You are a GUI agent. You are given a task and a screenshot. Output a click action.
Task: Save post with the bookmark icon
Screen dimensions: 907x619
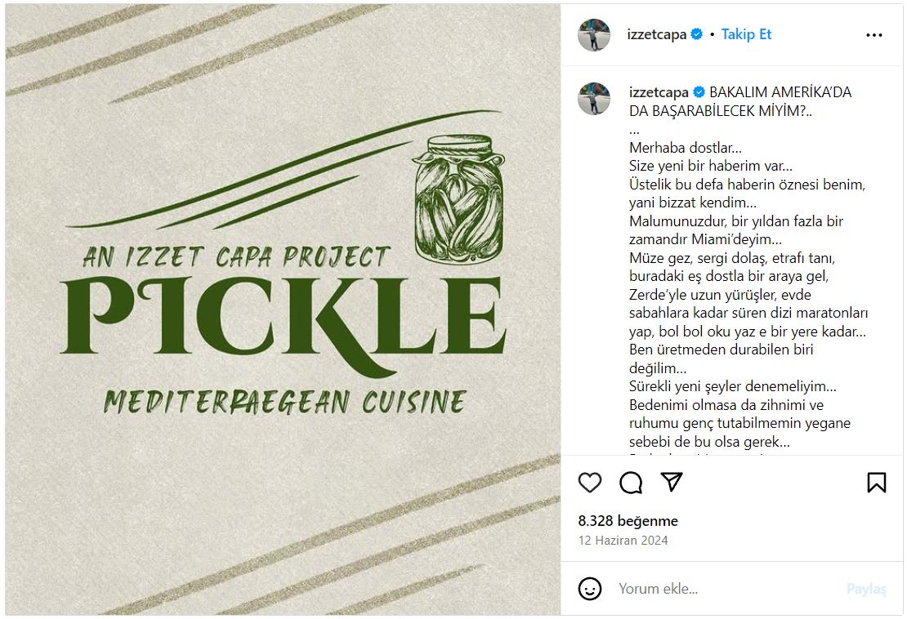coord(876,483)
